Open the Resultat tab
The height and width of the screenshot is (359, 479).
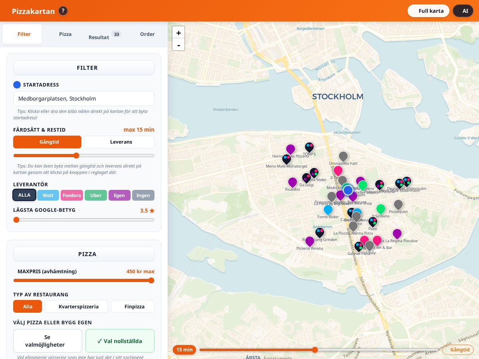tap(105, 35)
